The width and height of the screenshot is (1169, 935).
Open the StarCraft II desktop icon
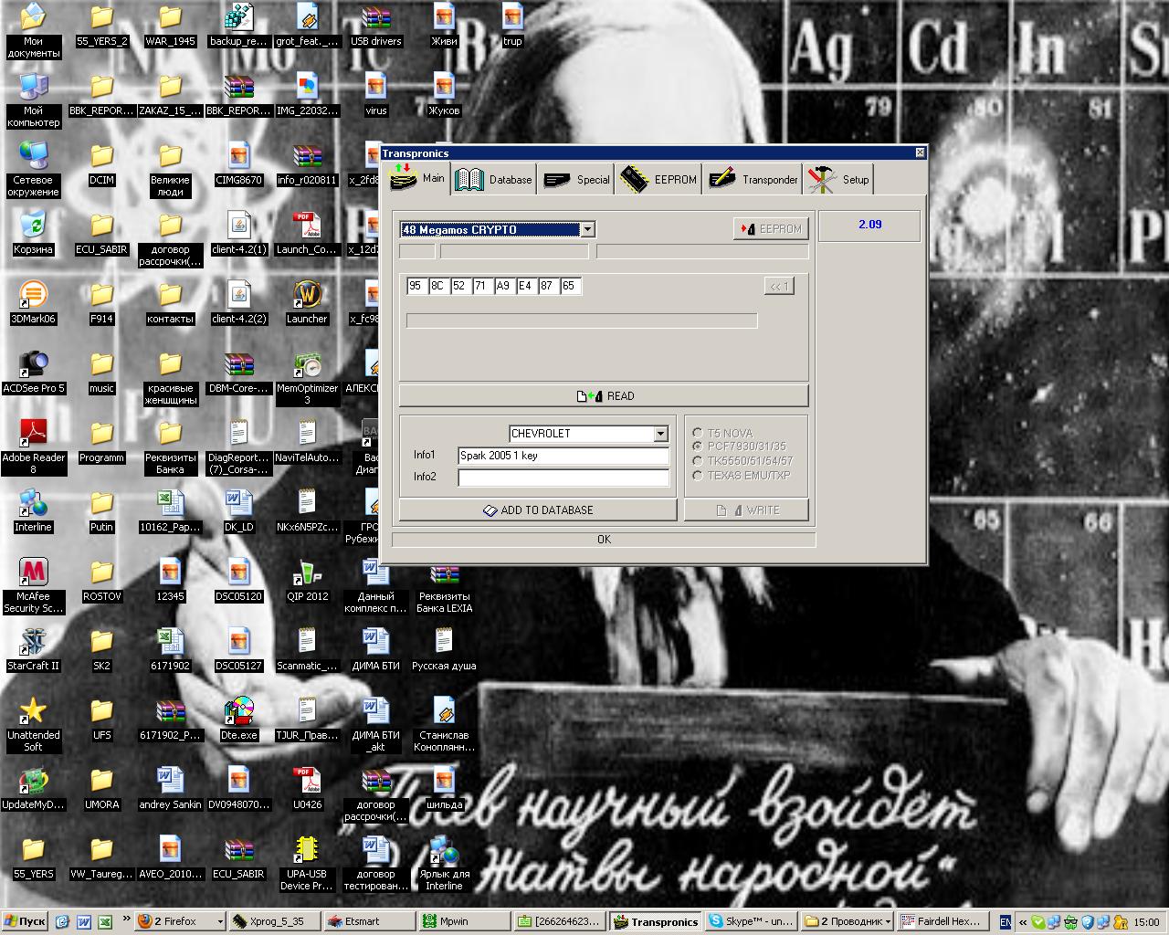tap(33, 649)
